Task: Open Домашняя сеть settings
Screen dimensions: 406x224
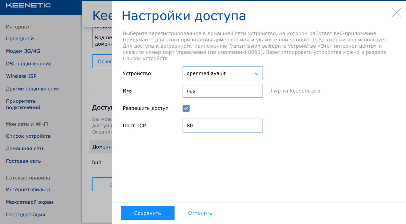Action: (25, 149)
